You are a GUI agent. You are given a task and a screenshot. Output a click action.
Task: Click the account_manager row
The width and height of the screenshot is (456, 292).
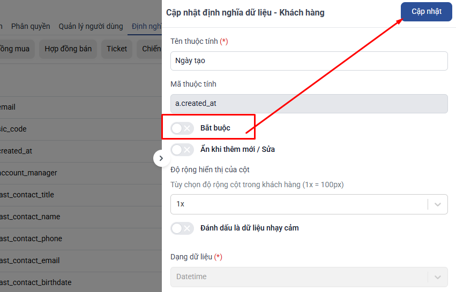[x=81, y=173]
